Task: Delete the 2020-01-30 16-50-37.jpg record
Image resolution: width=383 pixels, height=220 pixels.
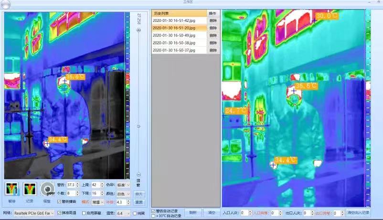Action: [x=213, y=50]
